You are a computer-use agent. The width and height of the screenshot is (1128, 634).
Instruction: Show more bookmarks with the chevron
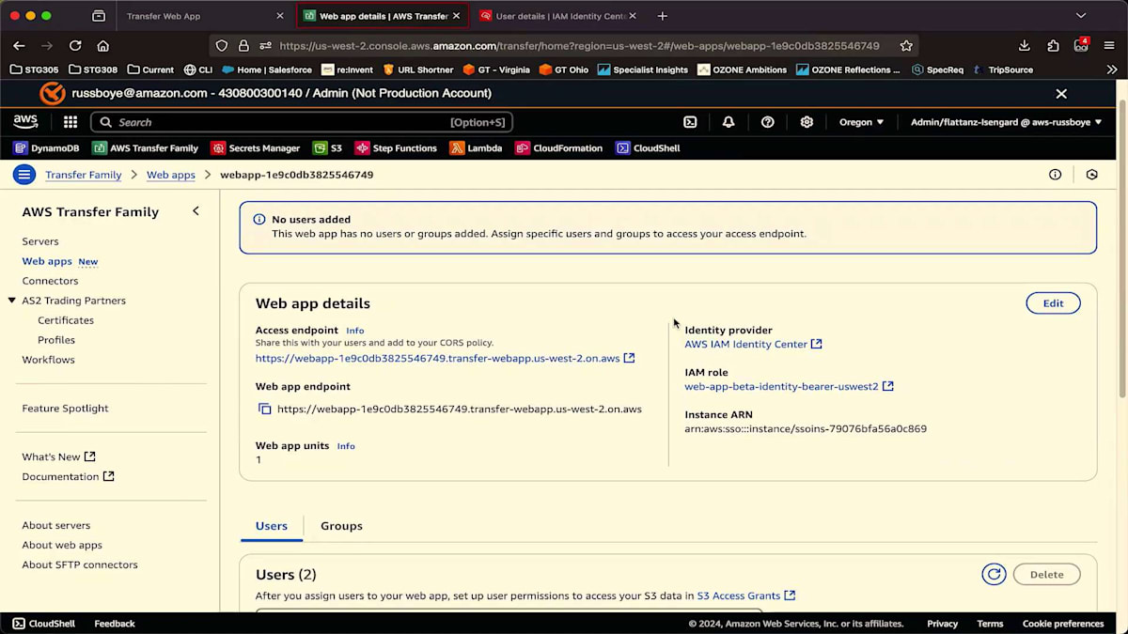click(x=1112, y=70)
